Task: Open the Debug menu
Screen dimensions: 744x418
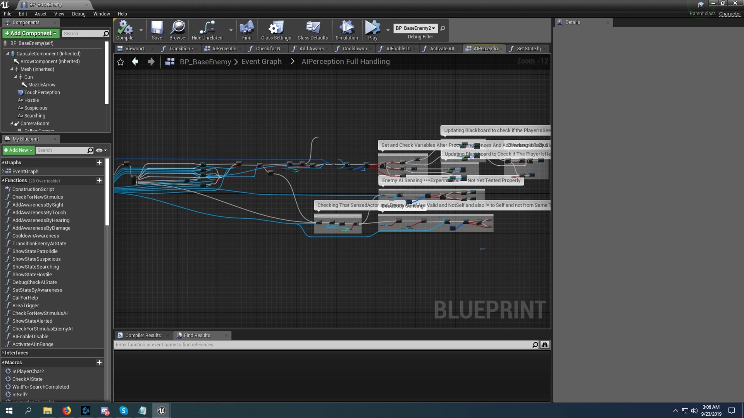Action: [79, 14]
